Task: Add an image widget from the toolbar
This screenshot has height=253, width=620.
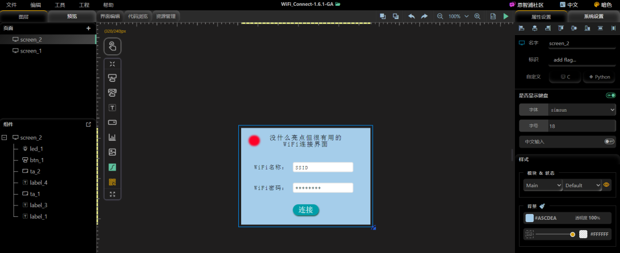Action: (113, 152)
